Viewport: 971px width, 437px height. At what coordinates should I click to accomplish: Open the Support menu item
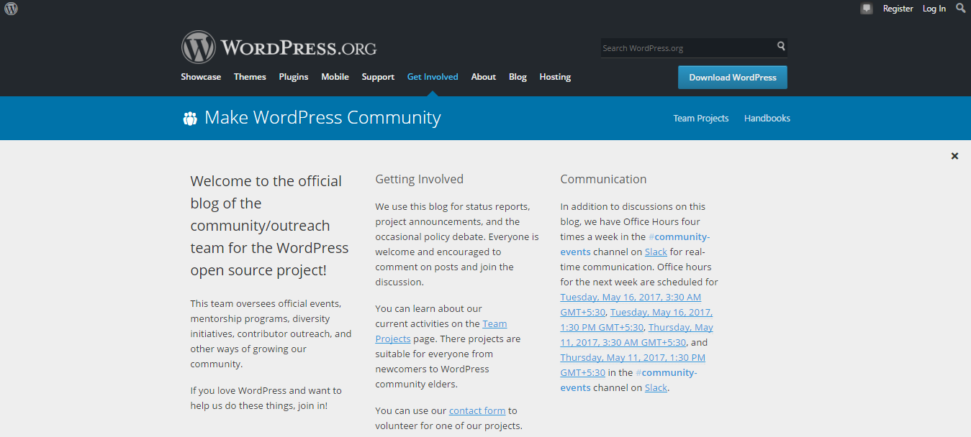(378, 77)
